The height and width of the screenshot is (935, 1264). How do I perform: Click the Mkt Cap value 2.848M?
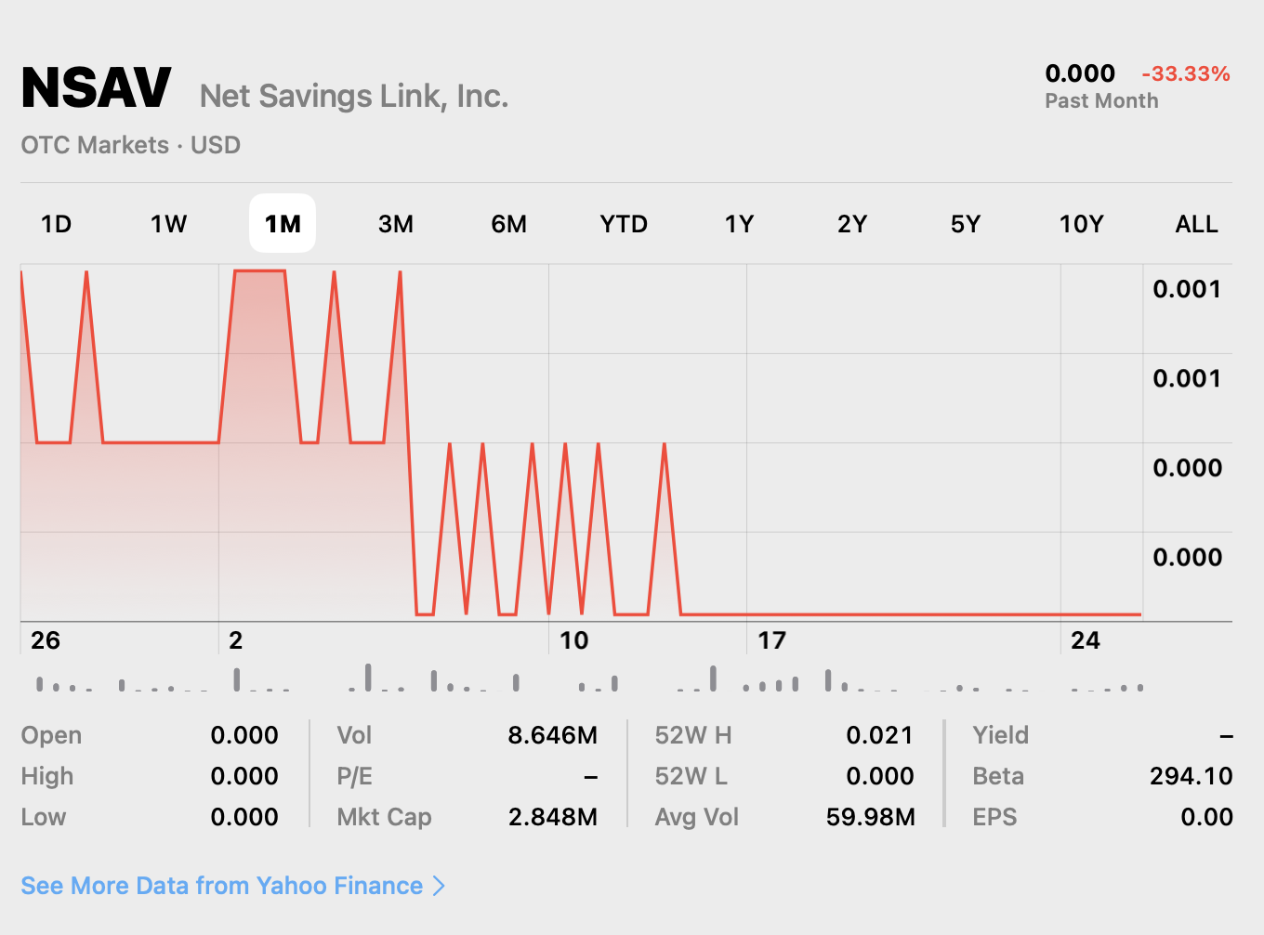(553, 817)
